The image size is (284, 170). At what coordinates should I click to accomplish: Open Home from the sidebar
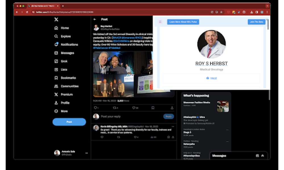[65, 28]
